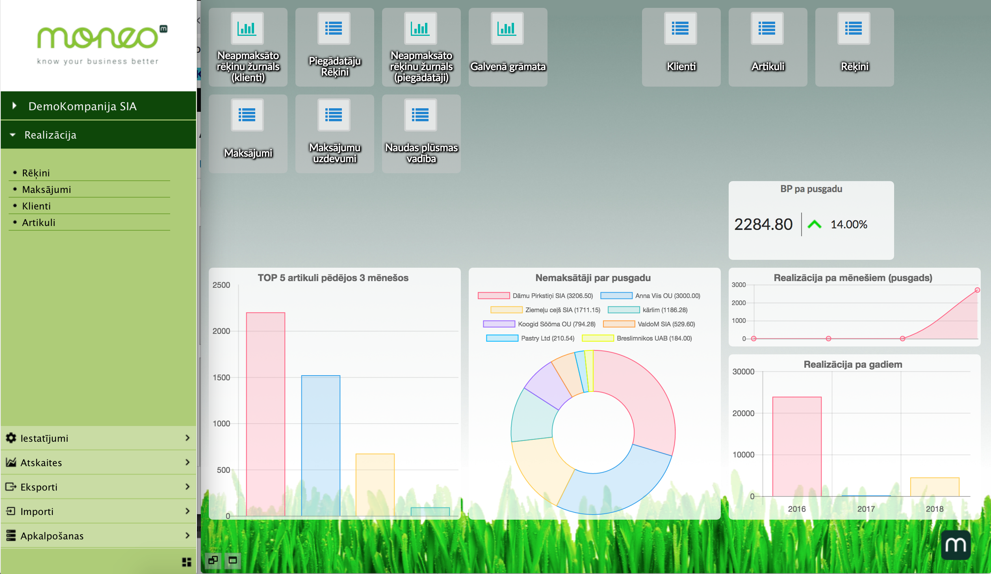Toggle Ziemeļu ceļš SIA legend entry
Image resolution: width=991 pixels, height=574 pixels.
pyautogui.click(x=545, y=310)
